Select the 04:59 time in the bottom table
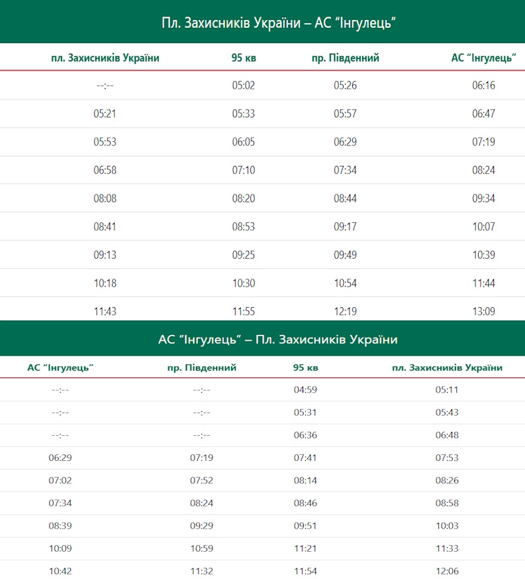Viewport: 525px width, 579px height. [305, 389]
